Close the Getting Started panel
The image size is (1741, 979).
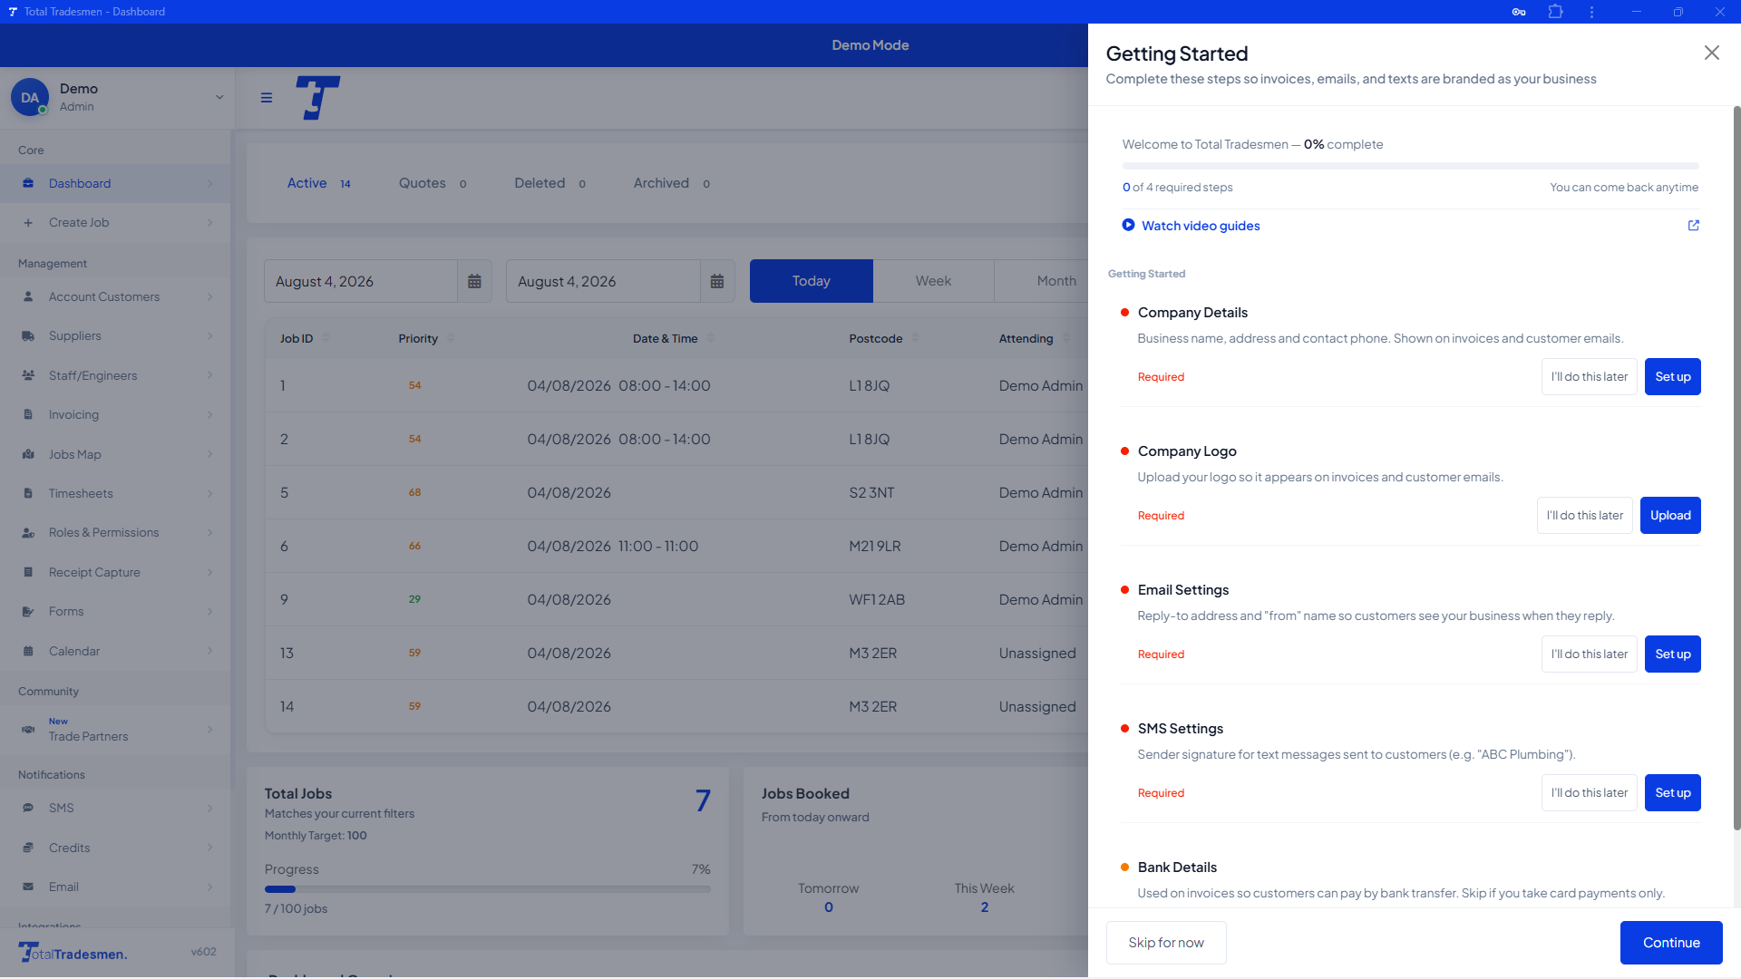(x=1711, y=53)
